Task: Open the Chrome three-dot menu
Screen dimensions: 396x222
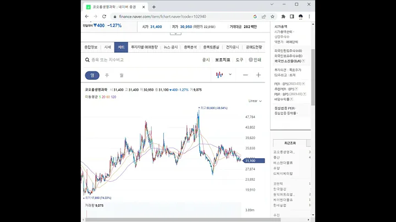Action: [309, 16]
